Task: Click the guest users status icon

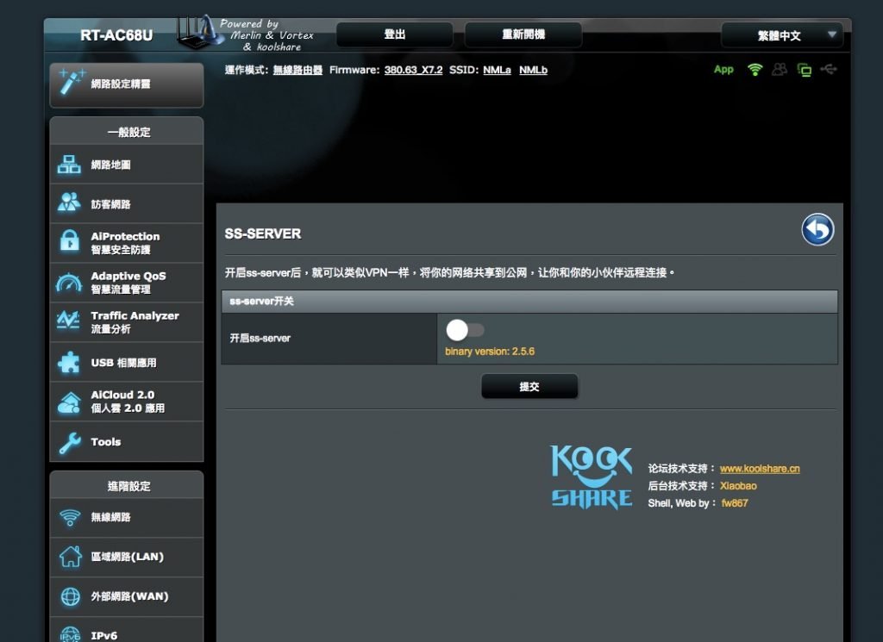Action: 780,69
